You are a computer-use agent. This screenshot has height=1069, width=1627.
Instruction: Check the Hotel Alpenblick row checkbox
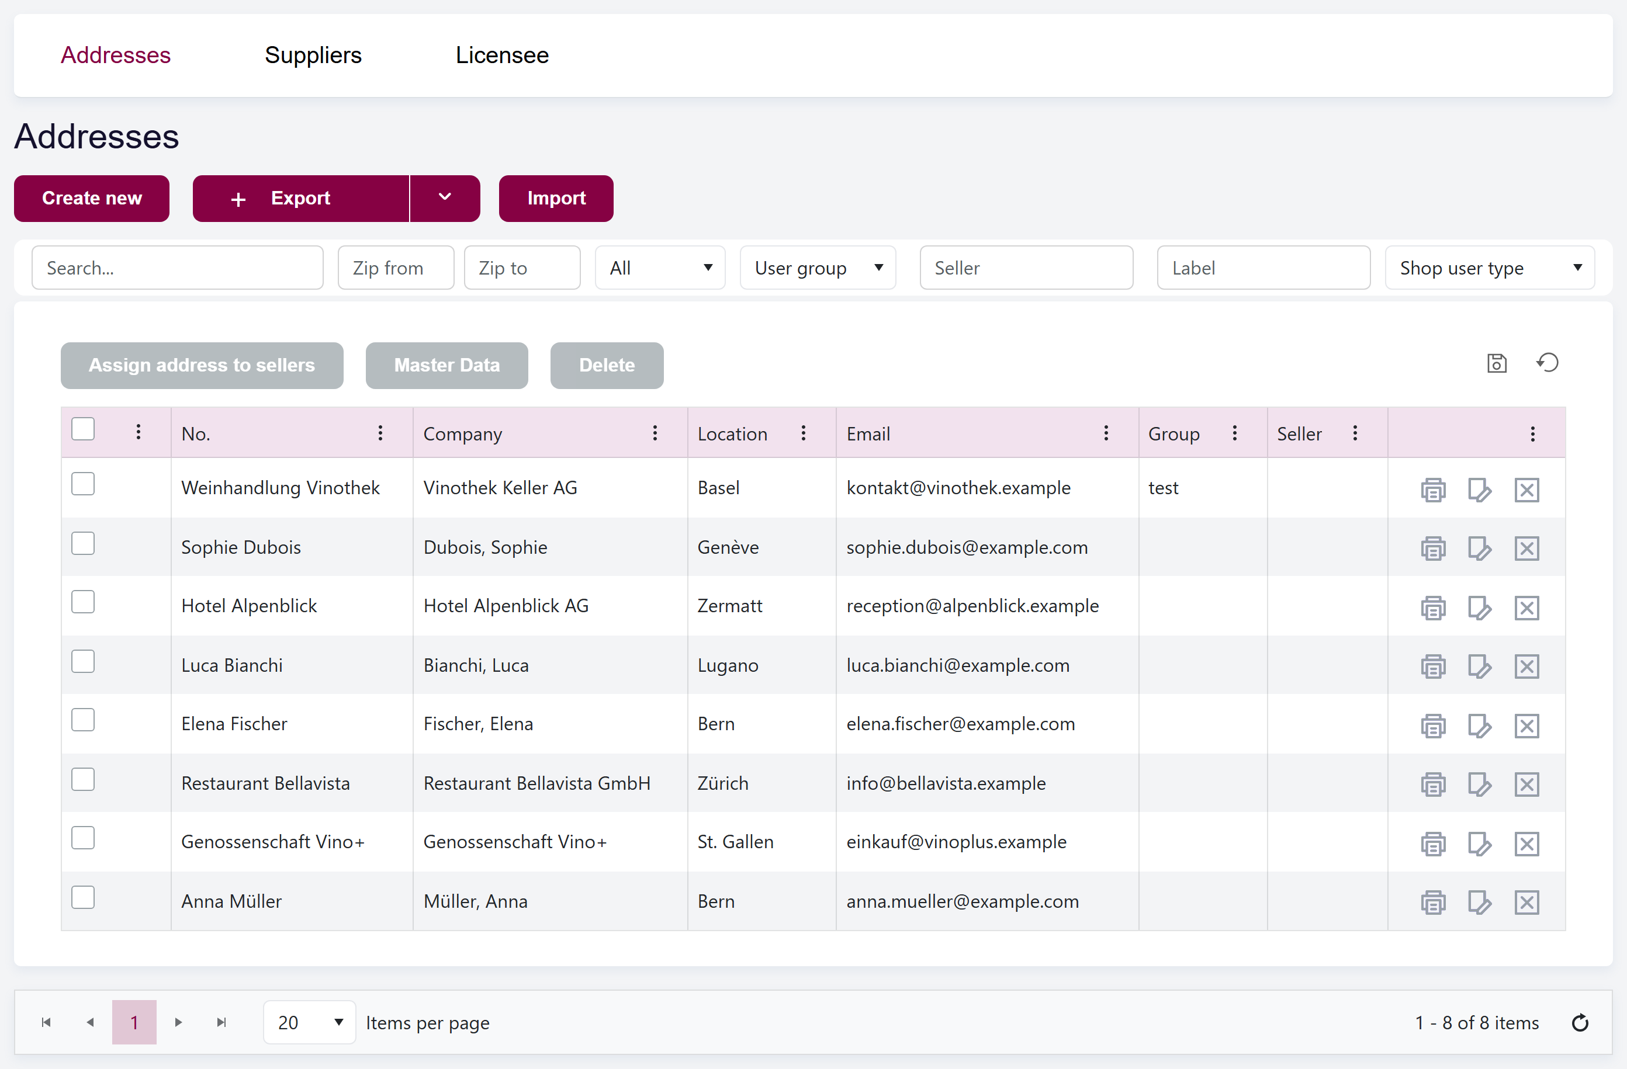(83, 602)
